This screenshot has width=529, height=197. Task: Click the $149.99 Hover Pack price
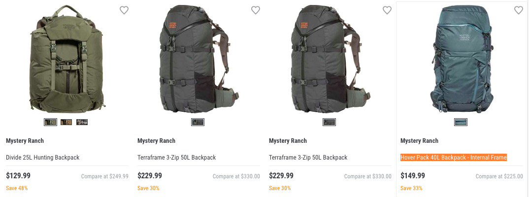(413, 176)
